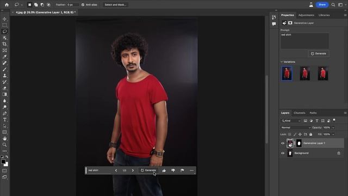
Task: Click the flag report icon
Action: tap(182, 170)
